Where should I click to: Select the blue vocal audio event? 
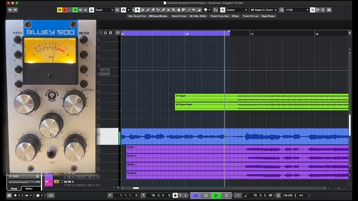tap(235, 136)
